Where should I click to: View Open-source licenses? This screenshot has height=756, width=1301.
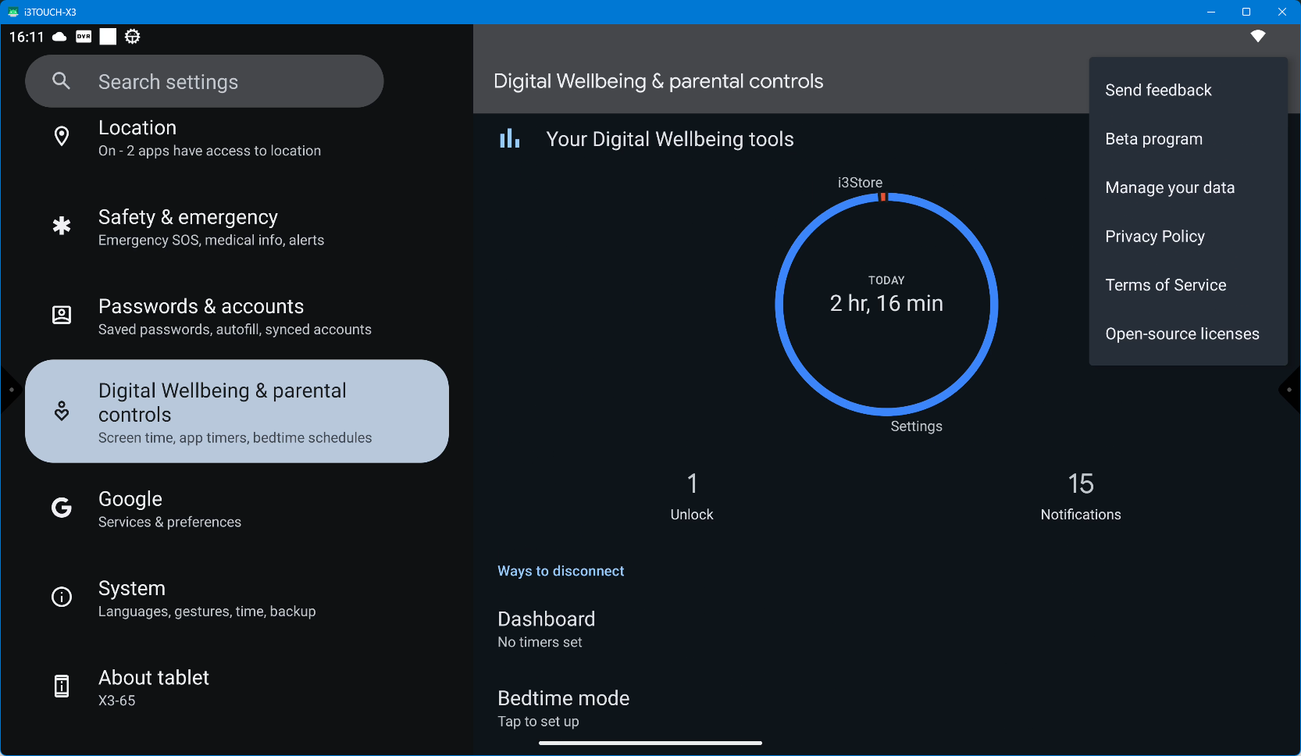[1182, 334]
